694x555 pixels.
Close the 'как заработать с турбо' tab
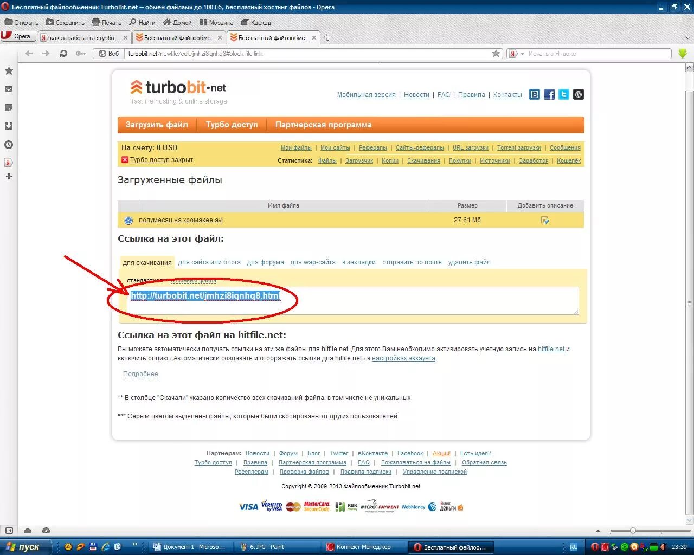point(126,38)
